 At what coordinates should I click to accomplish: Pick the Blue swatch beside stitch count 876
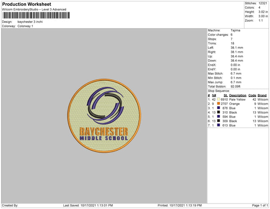click(219, 108)
